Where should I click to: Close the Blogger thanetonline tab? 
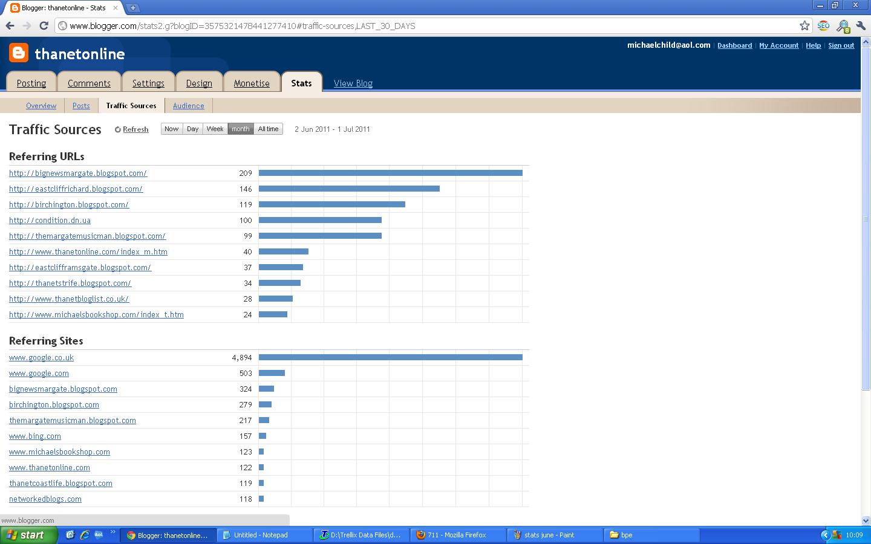point(116,8)
